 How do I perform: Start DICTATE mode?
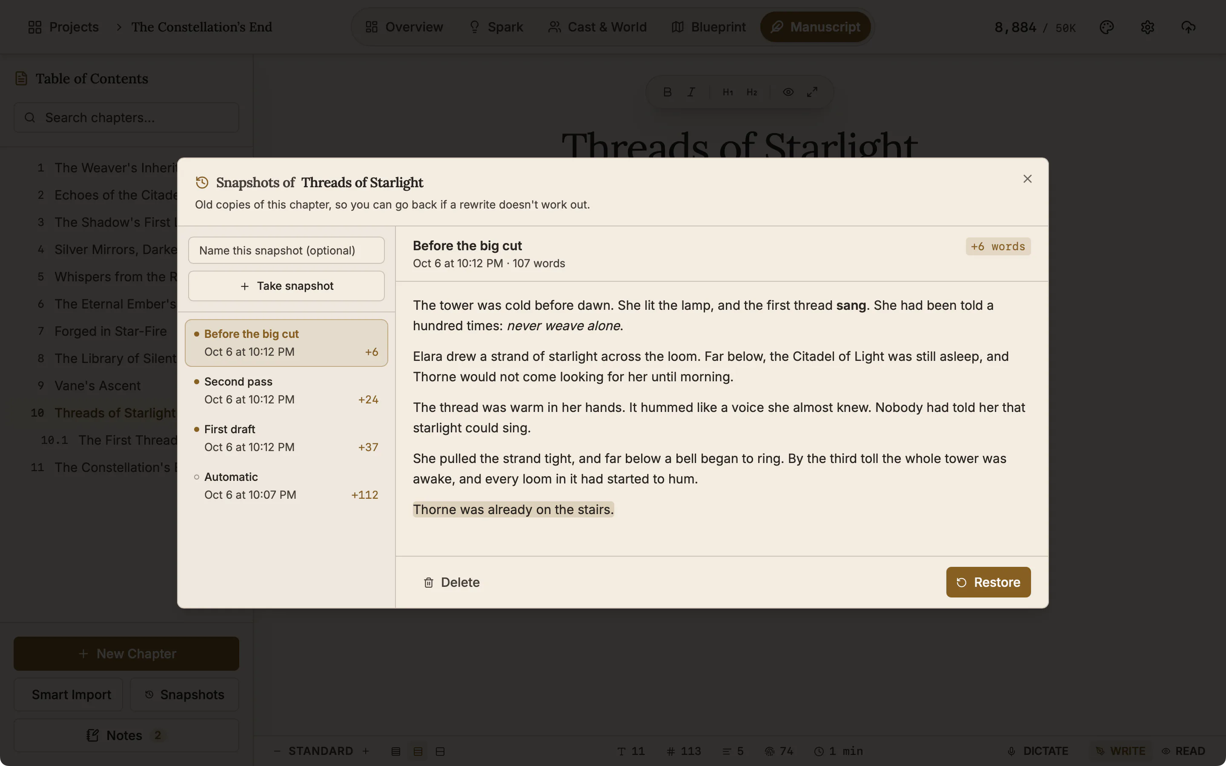(1037, 751)
